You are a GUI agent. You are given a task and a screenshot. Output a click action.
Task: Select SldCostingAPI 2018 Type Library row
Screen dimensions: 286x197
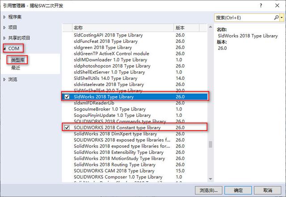point(135,35)
